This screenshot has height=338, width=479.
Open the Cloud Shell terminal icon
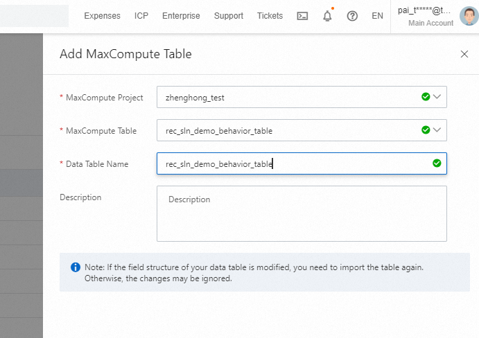click(302, 16)
